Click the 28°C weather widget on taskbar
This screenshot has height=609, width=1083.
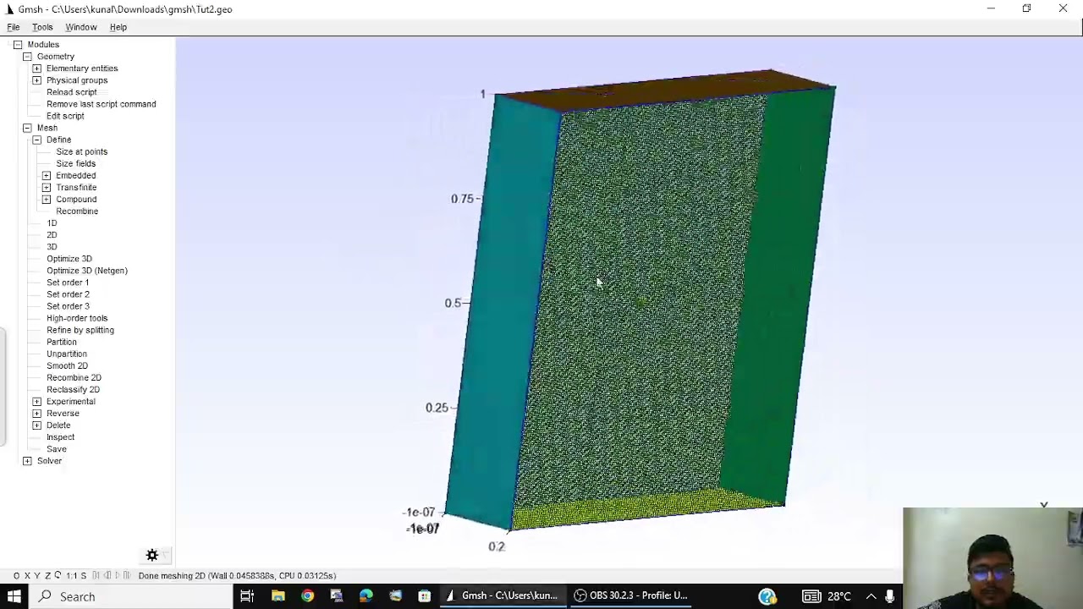pos(826,596)
